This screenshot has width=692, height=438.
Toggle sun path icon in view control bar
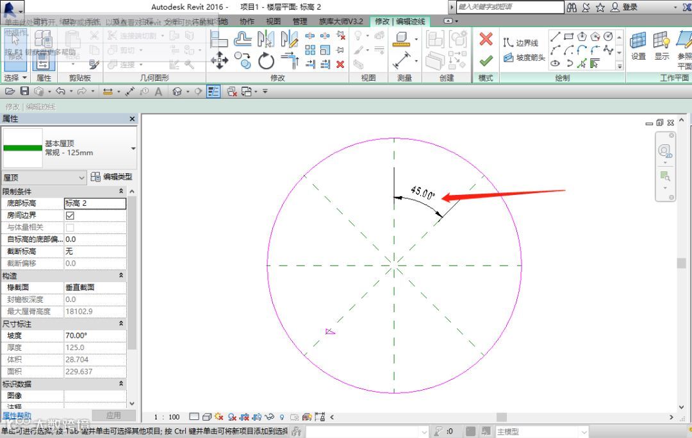point(220,417)
